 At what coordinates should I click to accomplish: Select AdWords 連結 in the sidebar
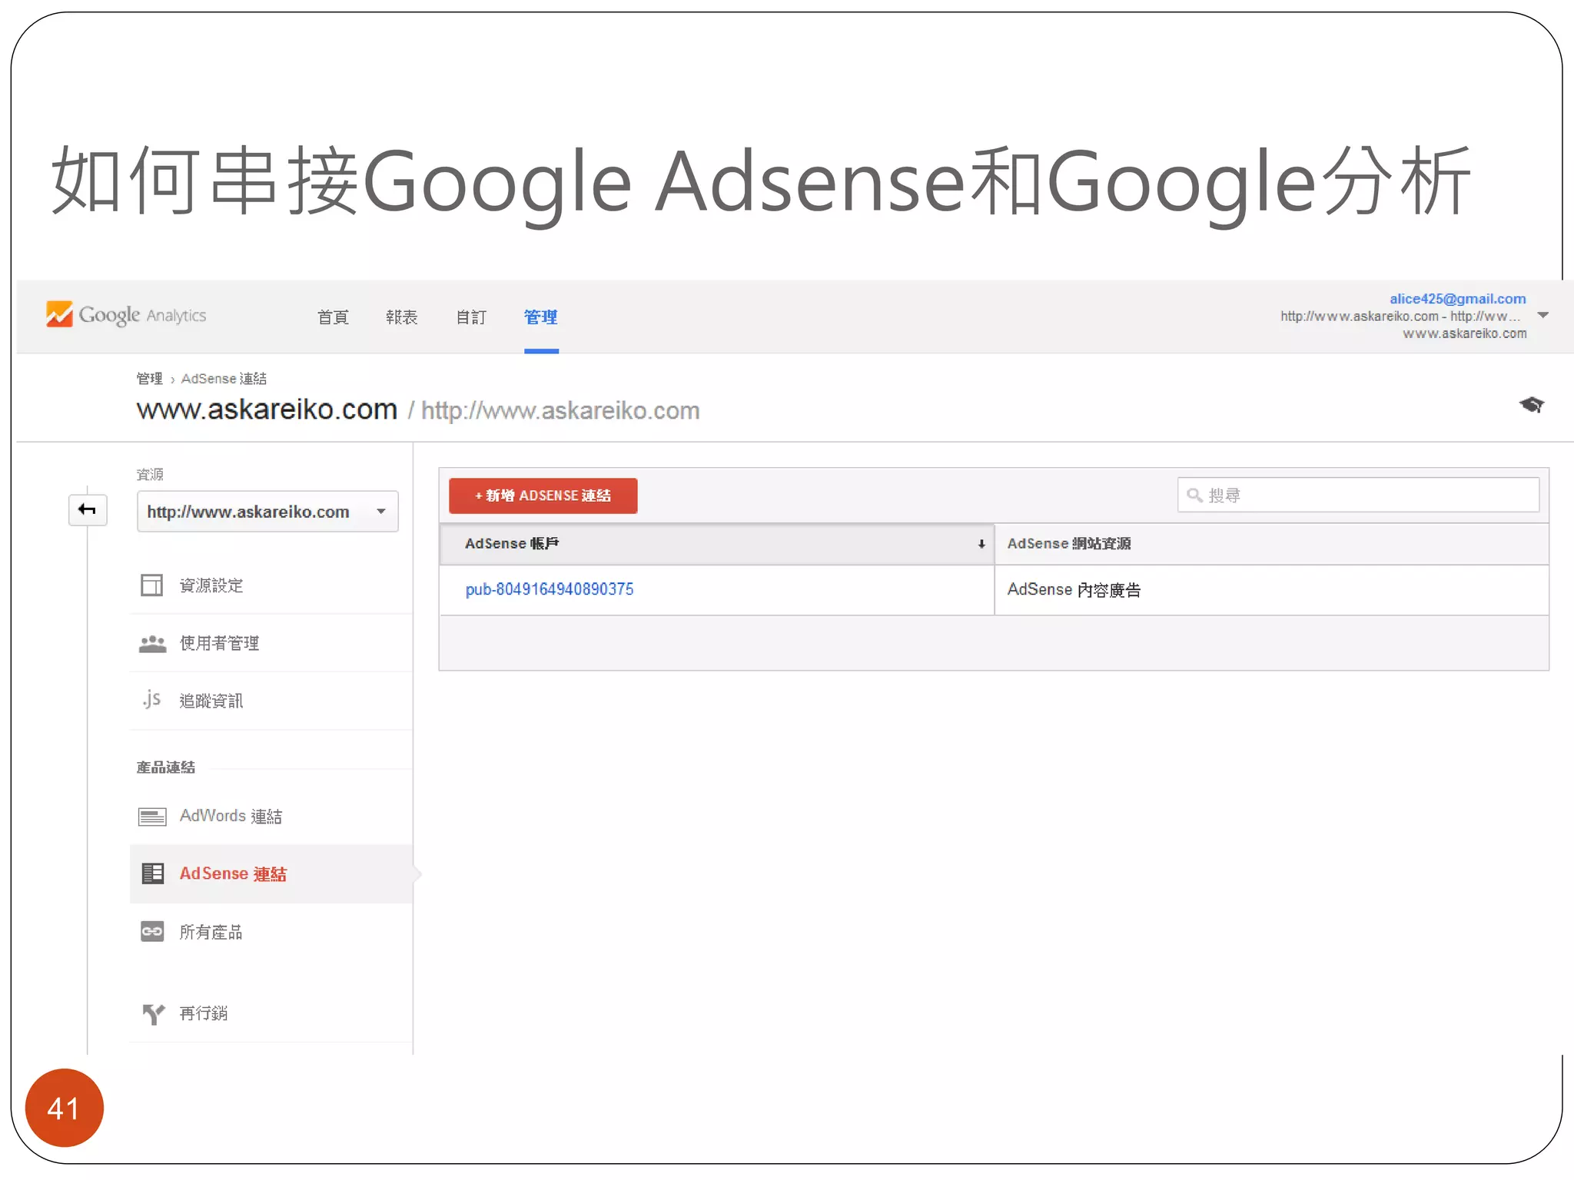point(231,816)
